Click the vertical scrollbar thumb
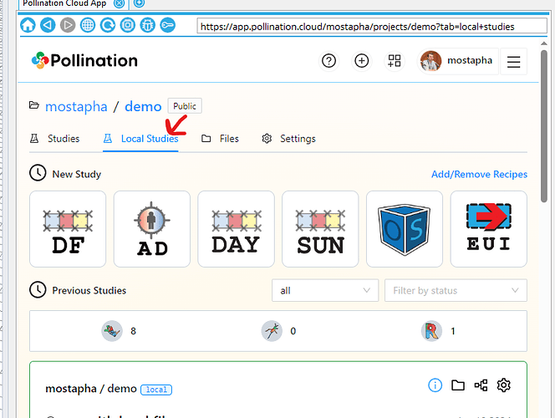 coord(543,126)
